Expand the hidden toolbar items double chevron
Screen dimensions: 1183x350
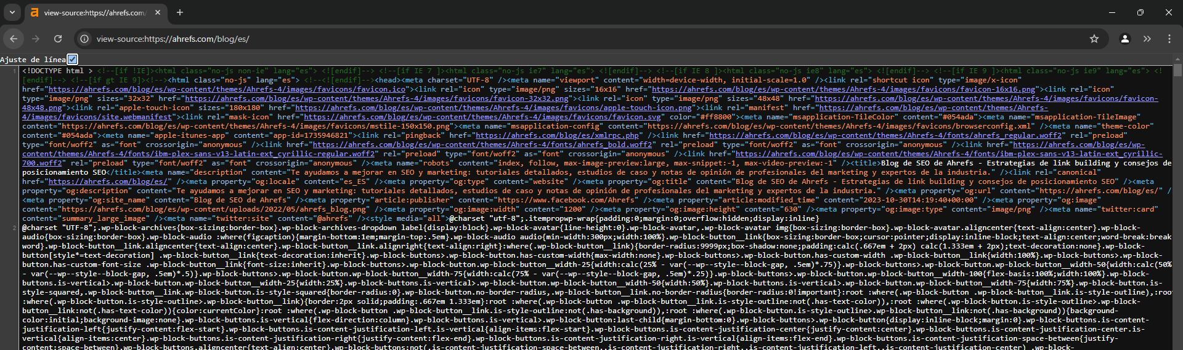click(x=1147, y=39)
